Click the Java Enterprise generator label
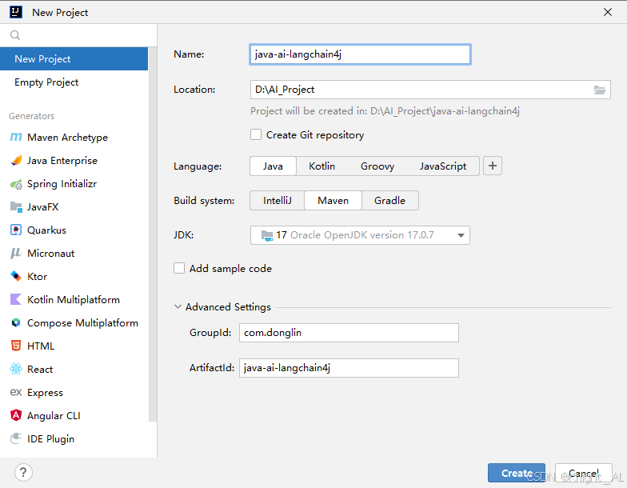The height and width of the screenshot is (488, 627). pyautogui.click(x=62, y=160)
